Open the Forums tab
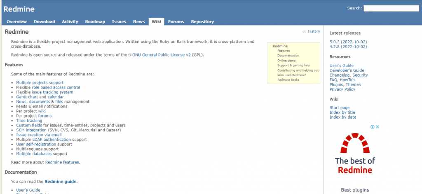Image resolution: width=422 pixels, height=194 pixels. click(176, 22)
